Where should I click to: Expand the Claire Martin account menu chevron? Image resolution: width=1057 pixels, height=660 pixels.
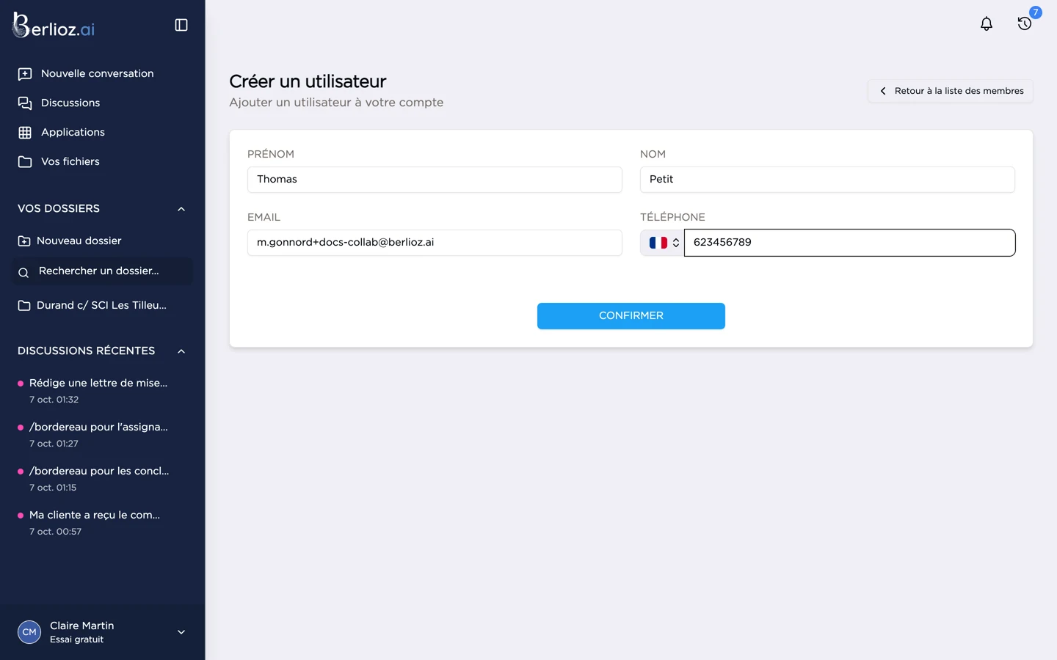pos(181,632)
